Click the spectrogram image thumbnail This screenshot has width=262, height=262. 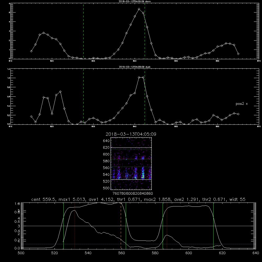pos(131,163)
